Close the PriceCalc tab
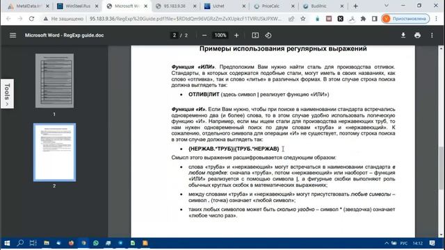Image resolution: width=445 pixels, height=250 pixels. pos(293,6)
